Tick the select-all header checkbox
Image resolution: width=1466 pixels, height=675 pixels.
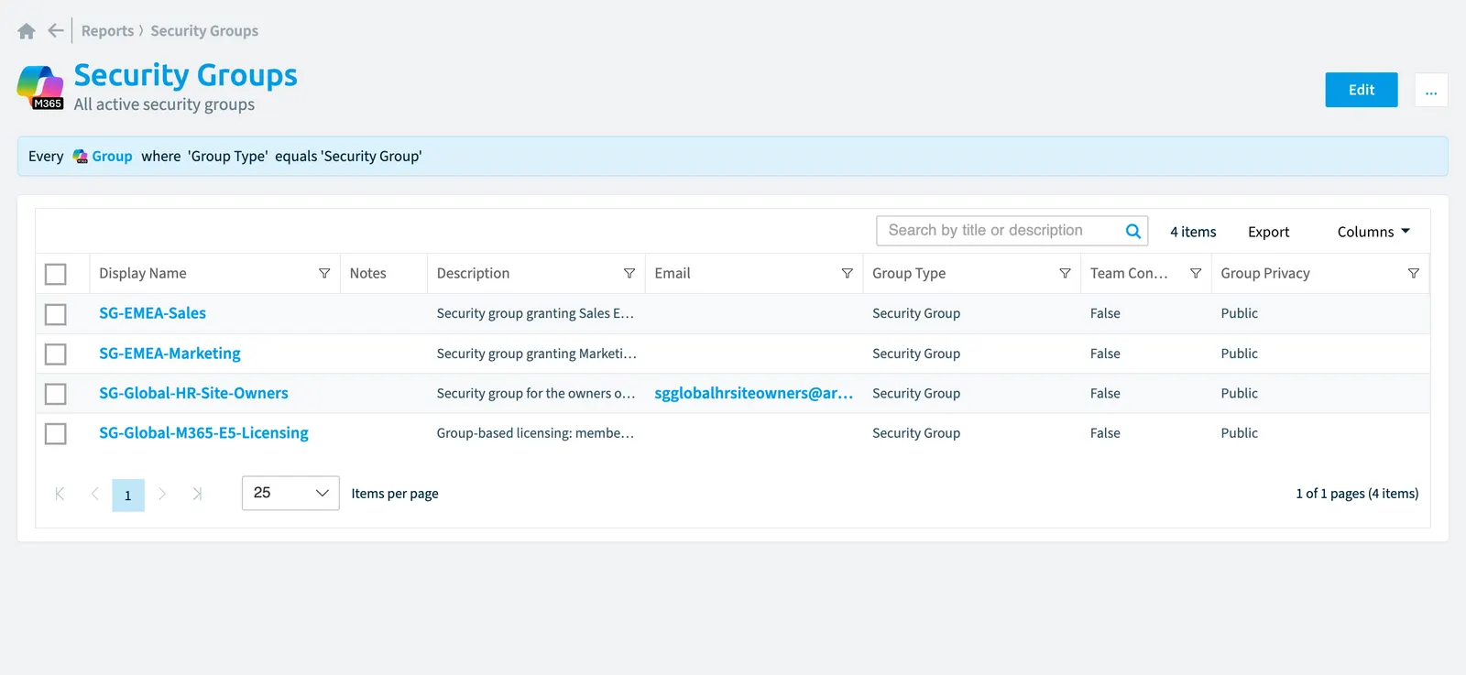[x=56, y=274]
